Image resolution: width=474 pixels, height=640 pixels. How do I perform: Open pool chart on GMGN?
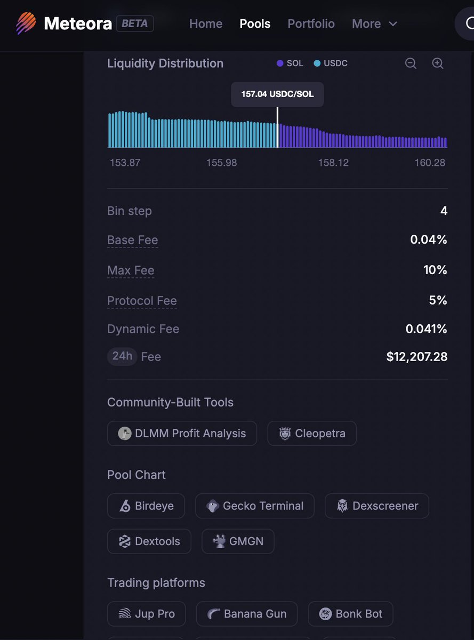238,541
